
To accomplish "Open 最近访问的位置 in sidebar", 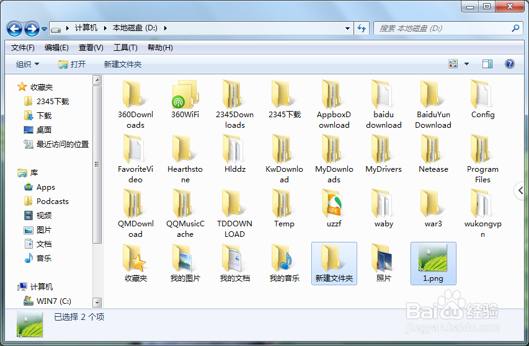I will point(56,144).
